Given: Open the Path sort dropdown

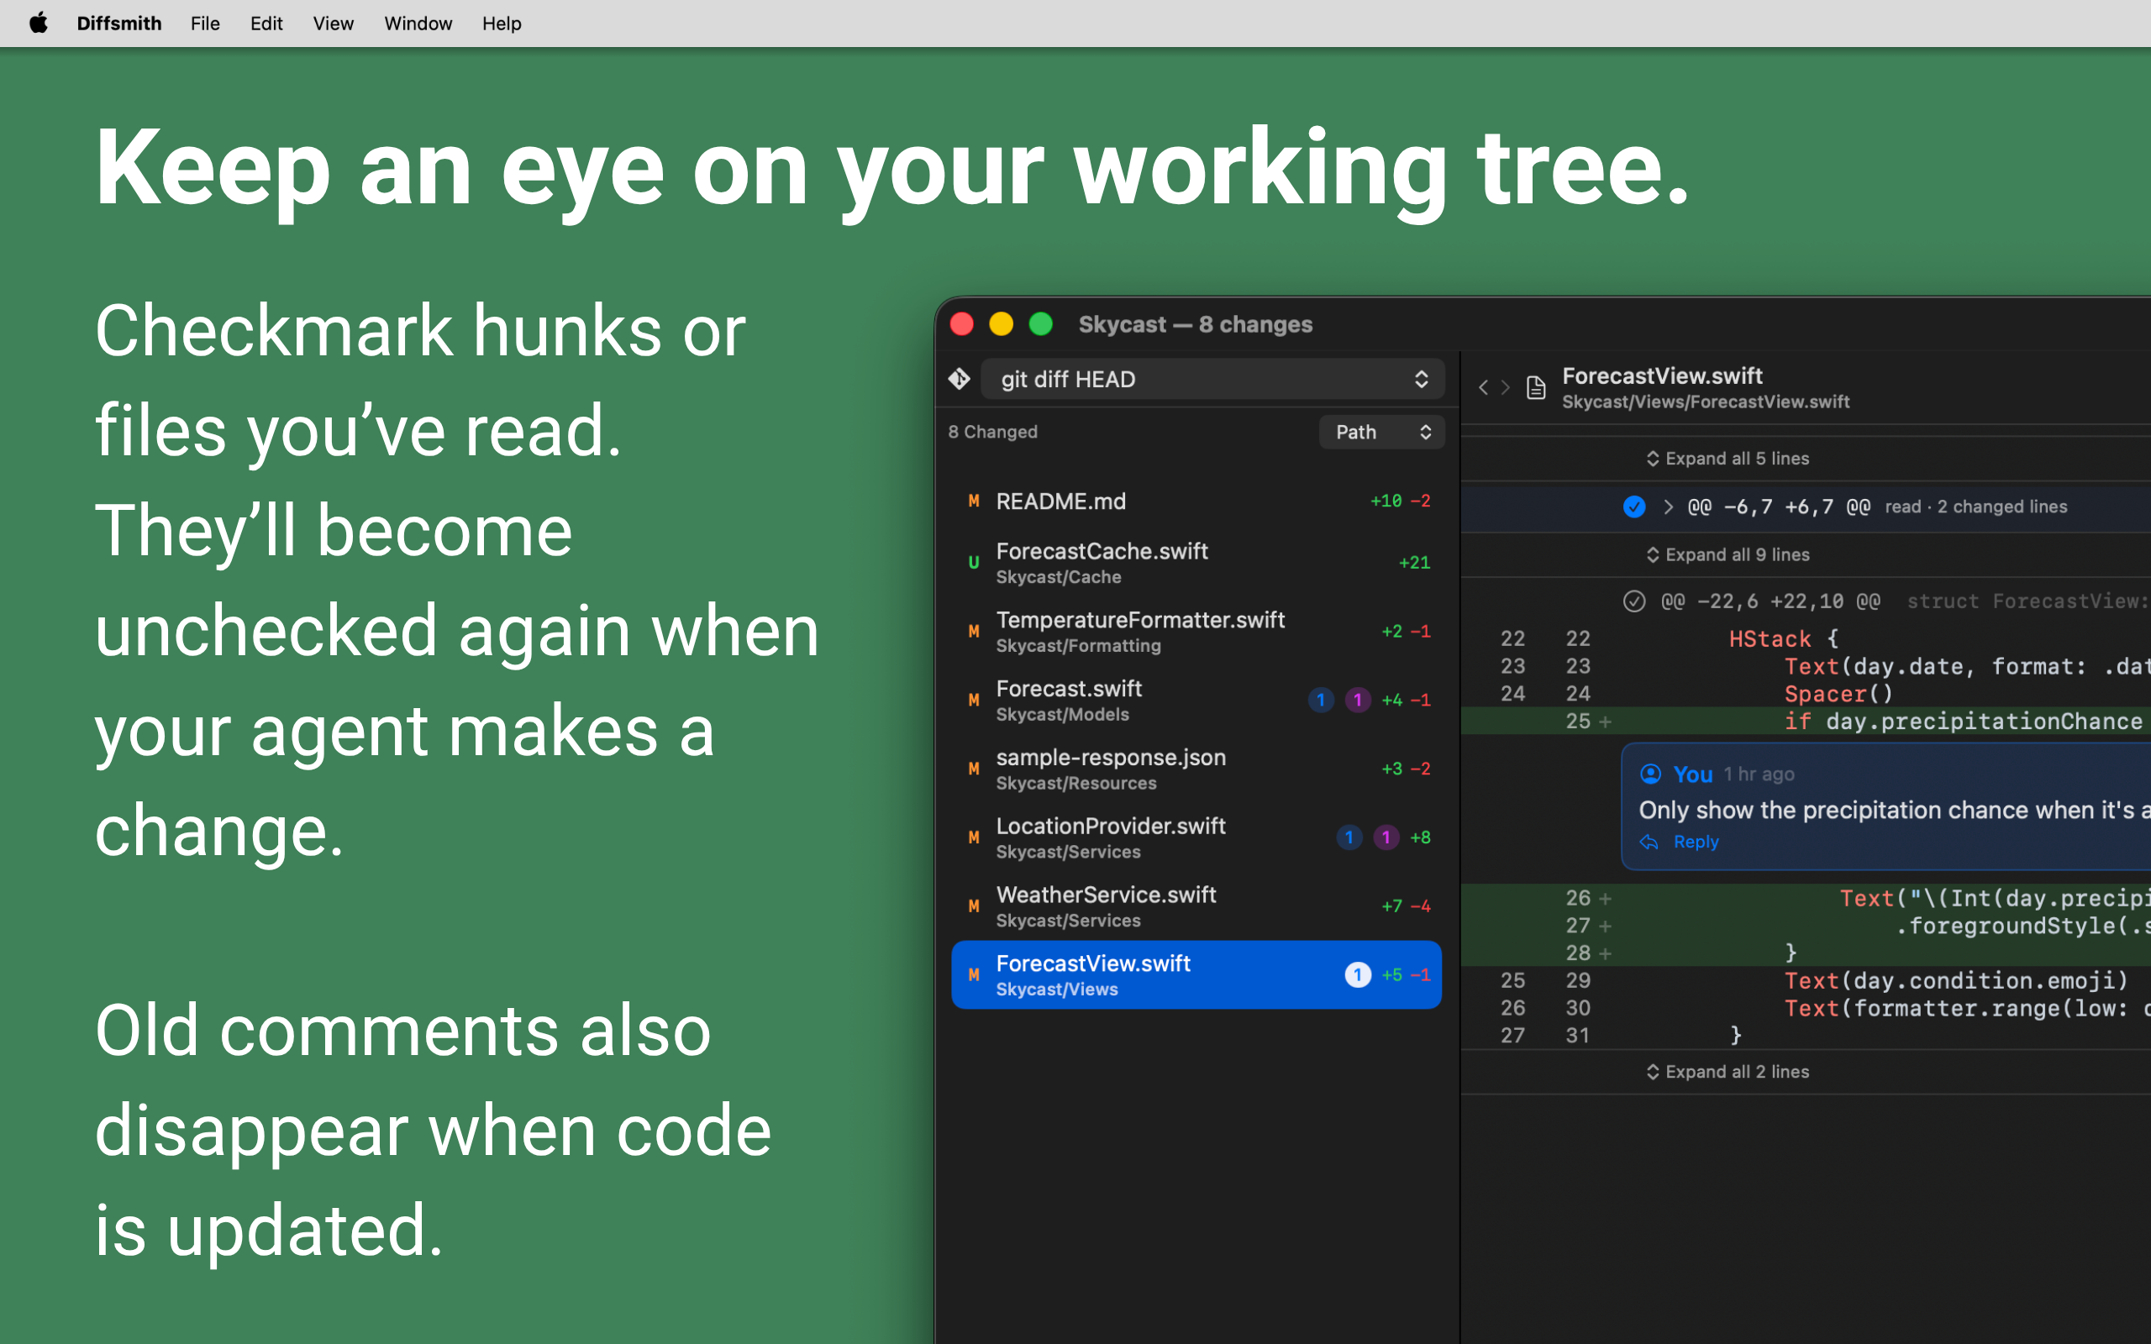Looking at the screenshot, I should [1381, 432].
